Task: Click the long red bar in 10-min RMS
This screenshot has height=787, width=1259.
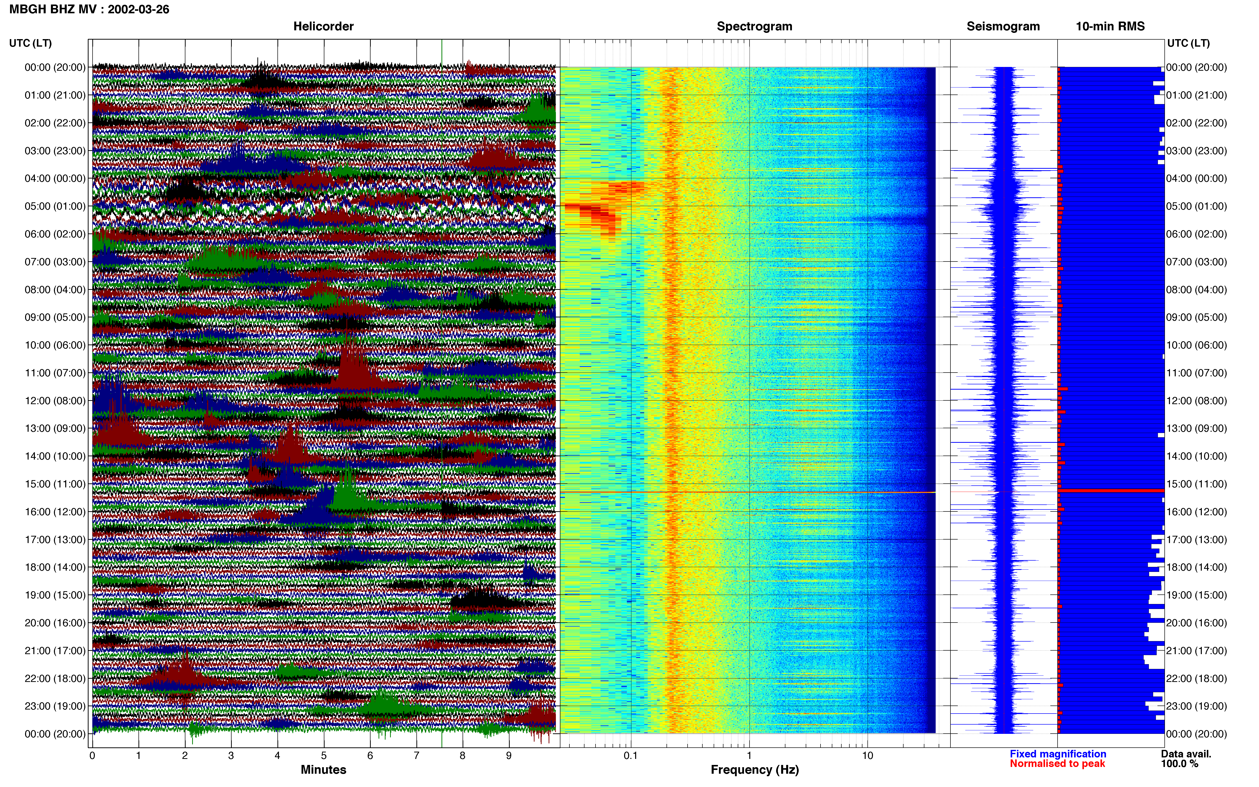Action: (1111, 490)
